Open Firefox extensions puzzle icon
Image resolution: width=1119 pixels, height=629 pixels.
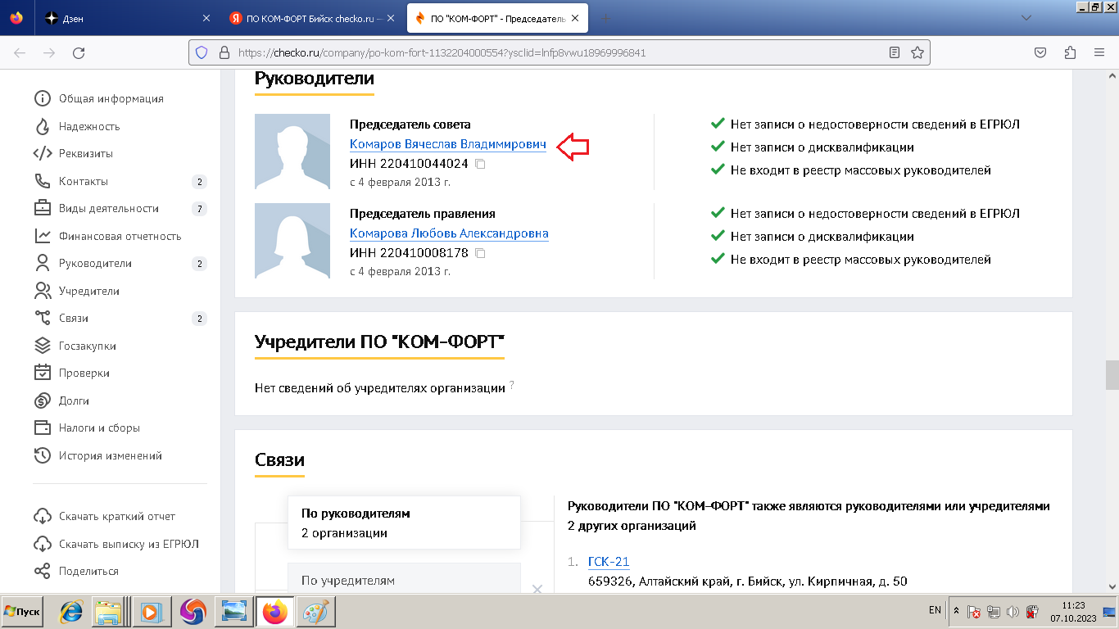click(1070, 52)
